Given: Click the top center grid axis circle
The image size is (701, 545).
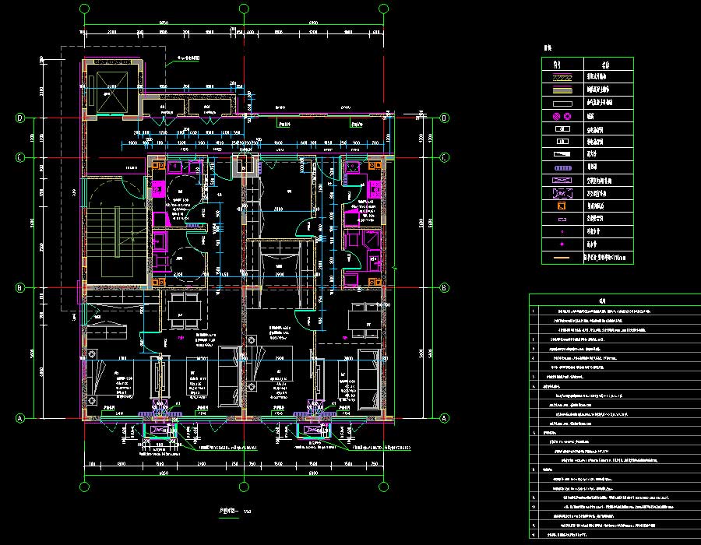Looking at the screenshot, I should click(x=244, y=9).
